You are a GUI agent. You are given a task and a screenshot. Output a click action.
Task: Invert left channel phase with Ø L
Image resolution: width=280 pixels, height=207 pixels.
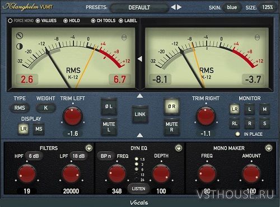pyautogui.click(x=109, y=107)
